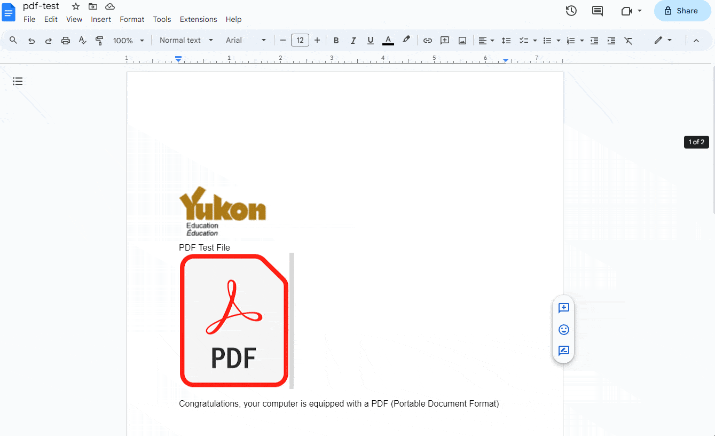This screenshot has width=715, height=436.
Task: Open the Tools menu
Action: click(162, 19)
